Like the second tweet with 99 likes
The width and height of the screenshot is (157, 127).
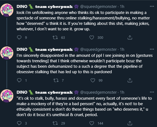(x=93, y=80)
